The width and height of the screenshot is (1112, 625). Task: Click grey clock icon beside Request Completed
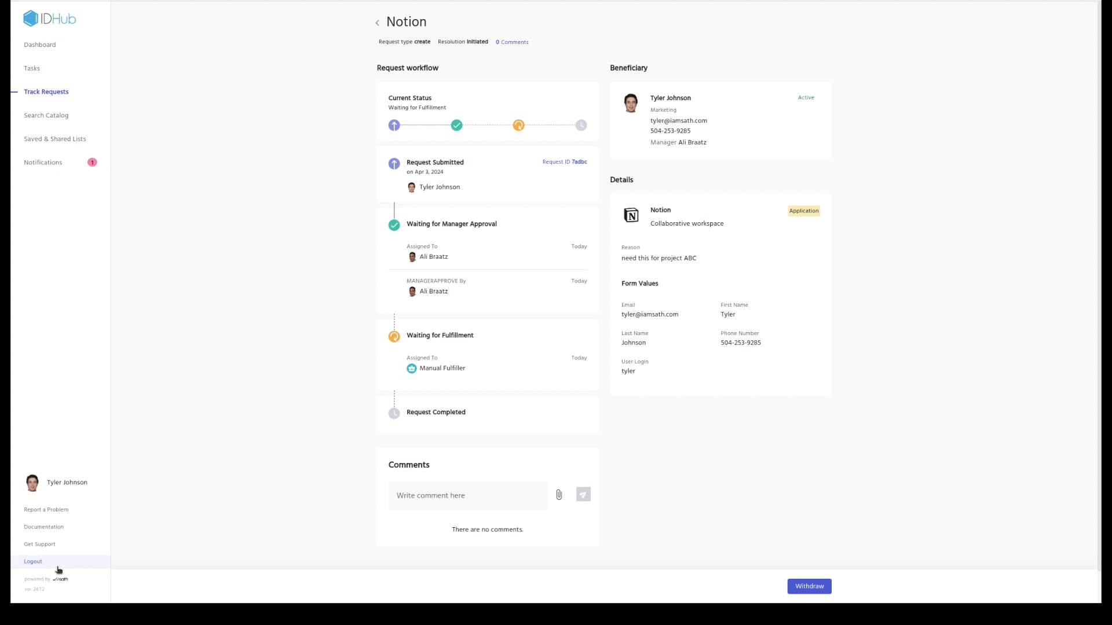click(x=394, y=413)
